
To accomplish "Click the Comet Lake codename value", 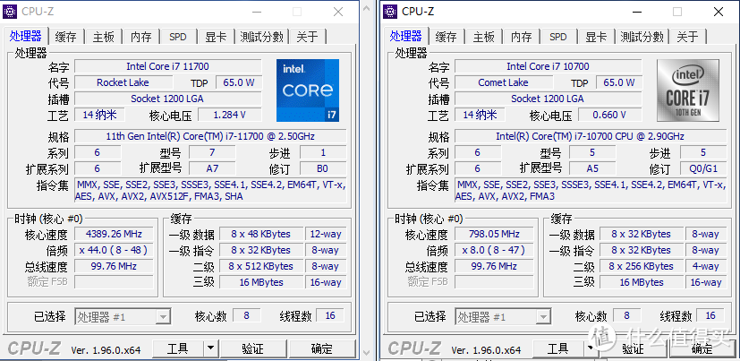I will pos(504,82).
